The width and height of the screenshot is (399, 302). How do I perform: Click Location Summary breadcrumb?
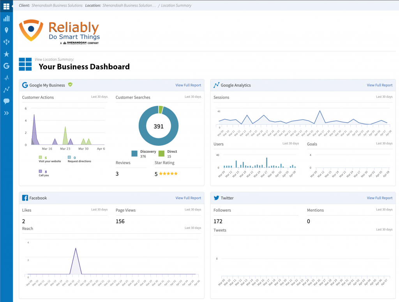[176, 5]
